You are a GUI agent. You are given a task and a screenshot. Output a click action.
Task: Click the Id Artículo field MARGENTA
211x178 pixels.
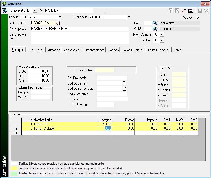tap(43, 23)
